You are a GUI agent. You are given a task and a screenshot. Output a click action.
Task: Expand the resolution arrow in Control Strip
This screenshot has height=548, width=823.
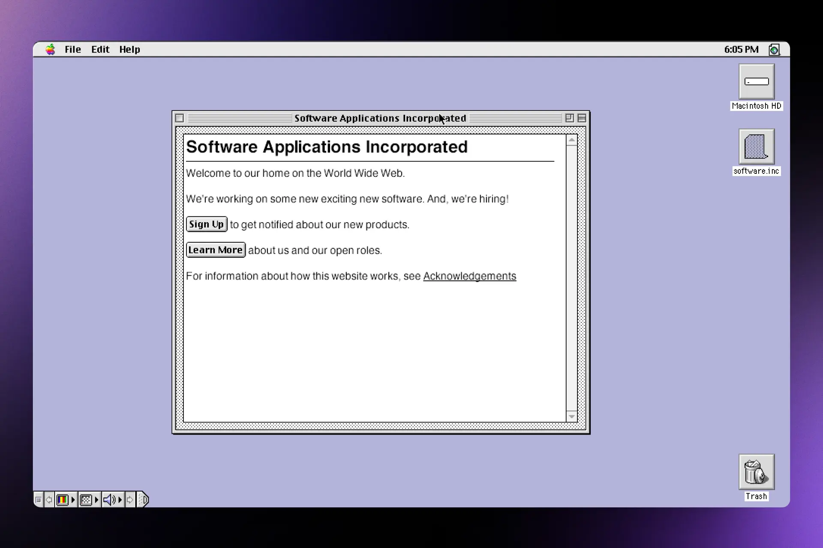[x=96, y=500]
